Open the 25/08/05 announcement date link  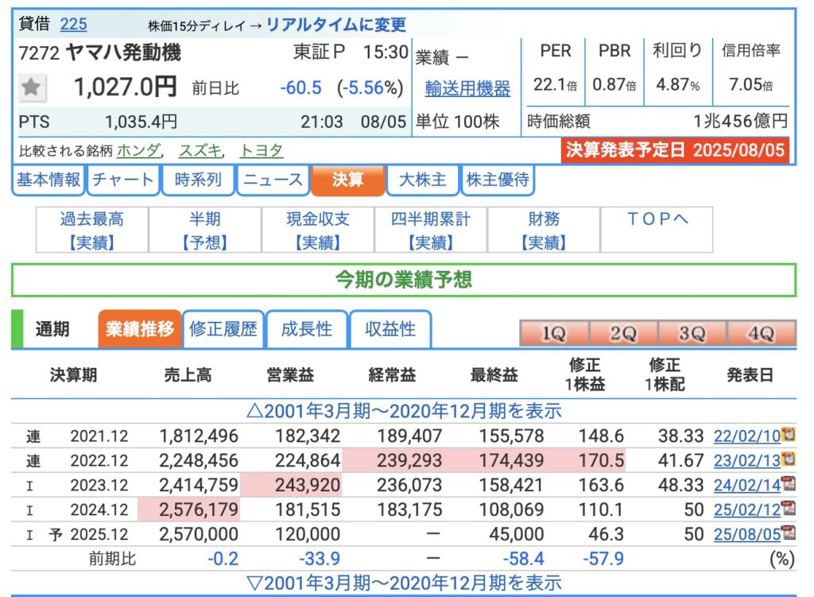[x=747, y=534]
